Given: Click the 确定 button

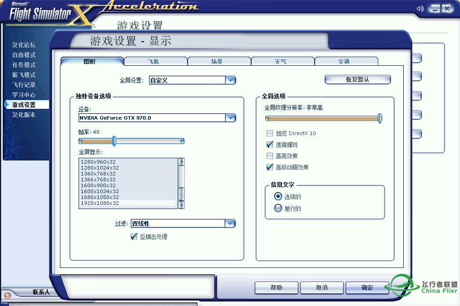Looking at the screenshot, I should pos(367,287).
